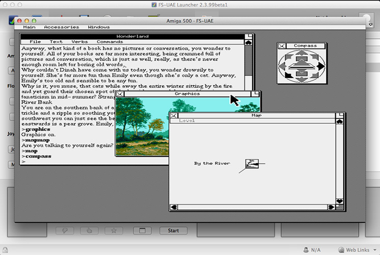380x255 pixels.
Task: Expand the Verbs menu in Wonderland
Action: point(79,42)
